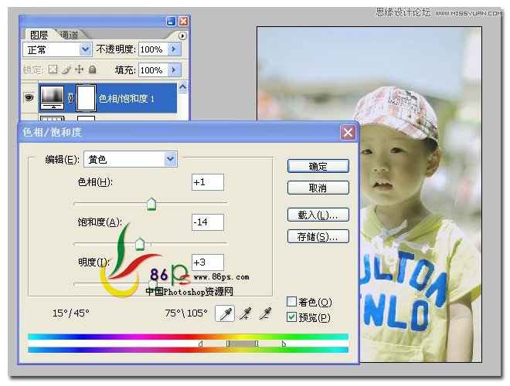Click the 载入(L)... button
Screen dimensions: 510x386
point(318,215)
